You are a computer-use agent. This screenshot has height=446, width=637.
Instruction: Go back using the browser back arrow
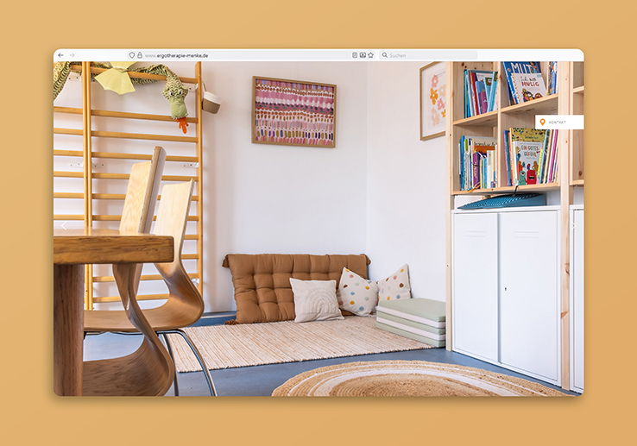(60, 55)
